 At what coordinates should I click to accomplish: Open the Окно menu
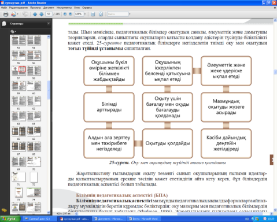pyautogui.click(x=77, y=8)
